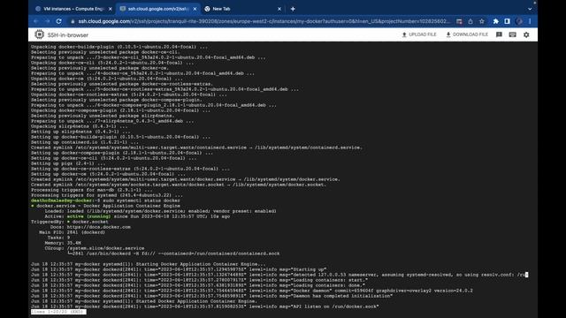Open the send feedback icon
Screen dimensions: 566x318
(499, 34)
